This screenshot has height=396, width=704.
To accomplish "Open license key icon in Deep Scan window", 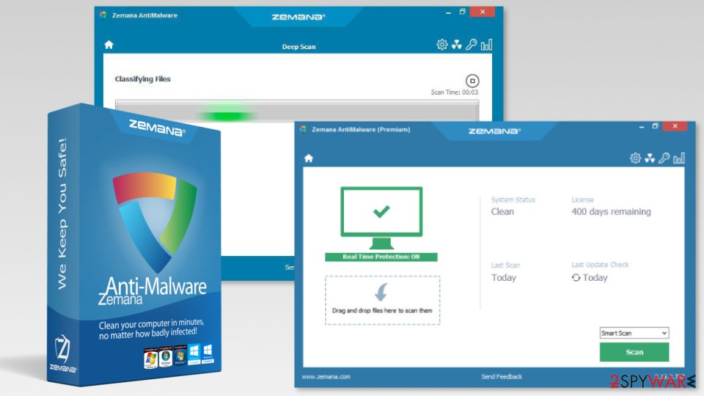I will (471, 45).
